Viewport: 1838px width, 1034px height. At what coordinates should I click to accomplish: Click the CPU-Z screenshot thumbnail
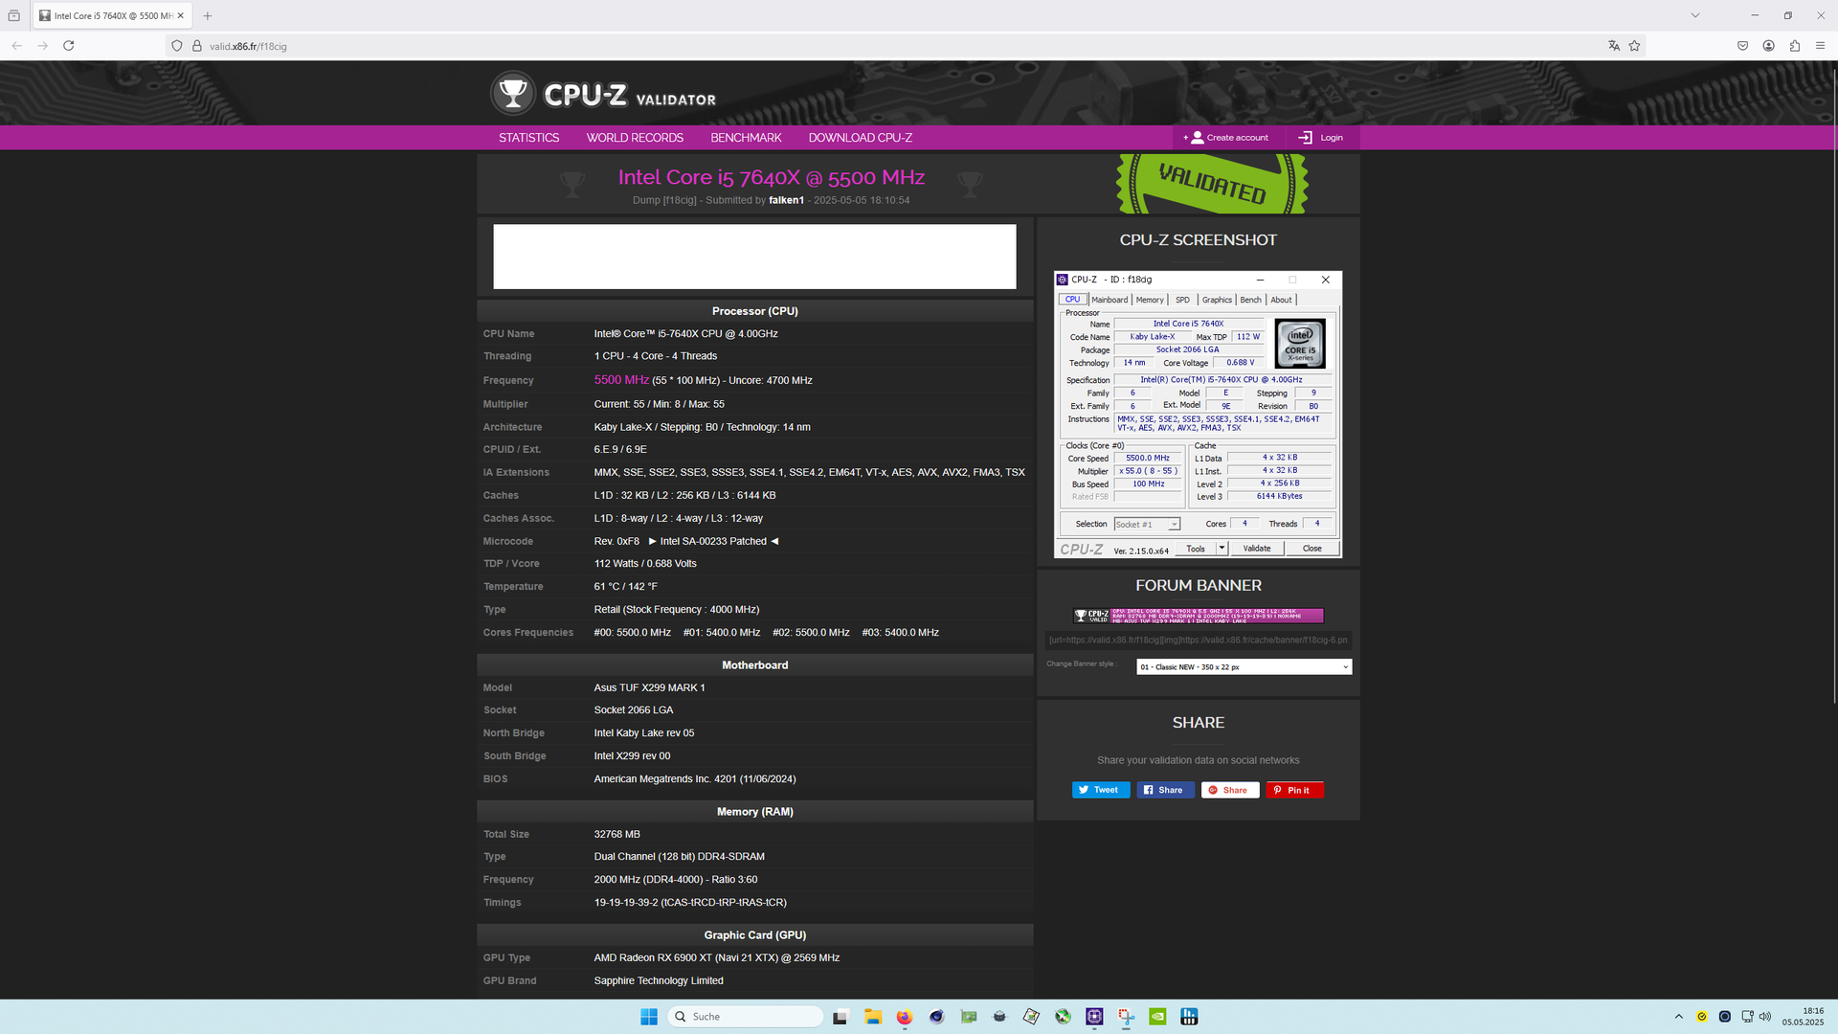[x=1198, y=415]
